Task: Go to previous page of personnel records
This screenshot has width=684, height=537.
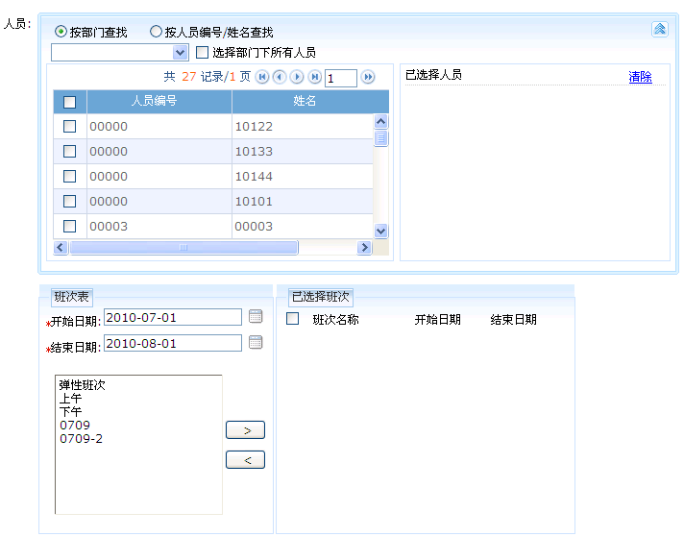Action: [280, 77]
